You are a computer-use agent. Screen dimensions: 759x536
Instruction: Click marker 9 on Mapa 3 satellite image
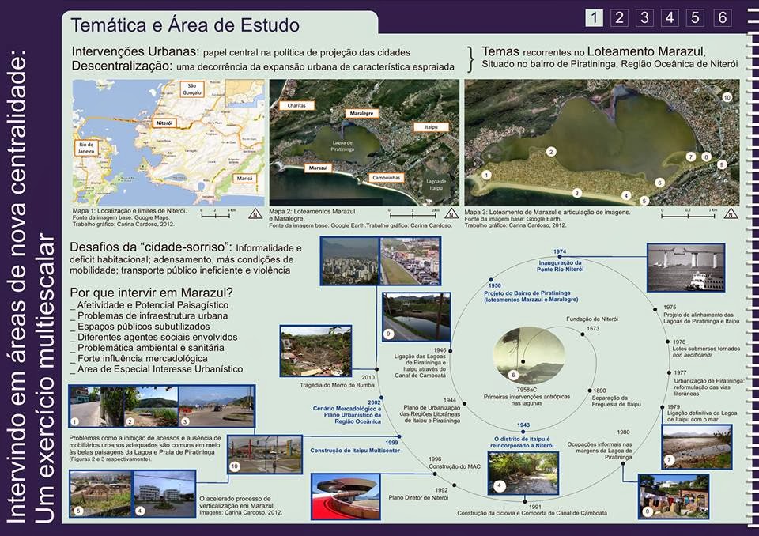722,164
